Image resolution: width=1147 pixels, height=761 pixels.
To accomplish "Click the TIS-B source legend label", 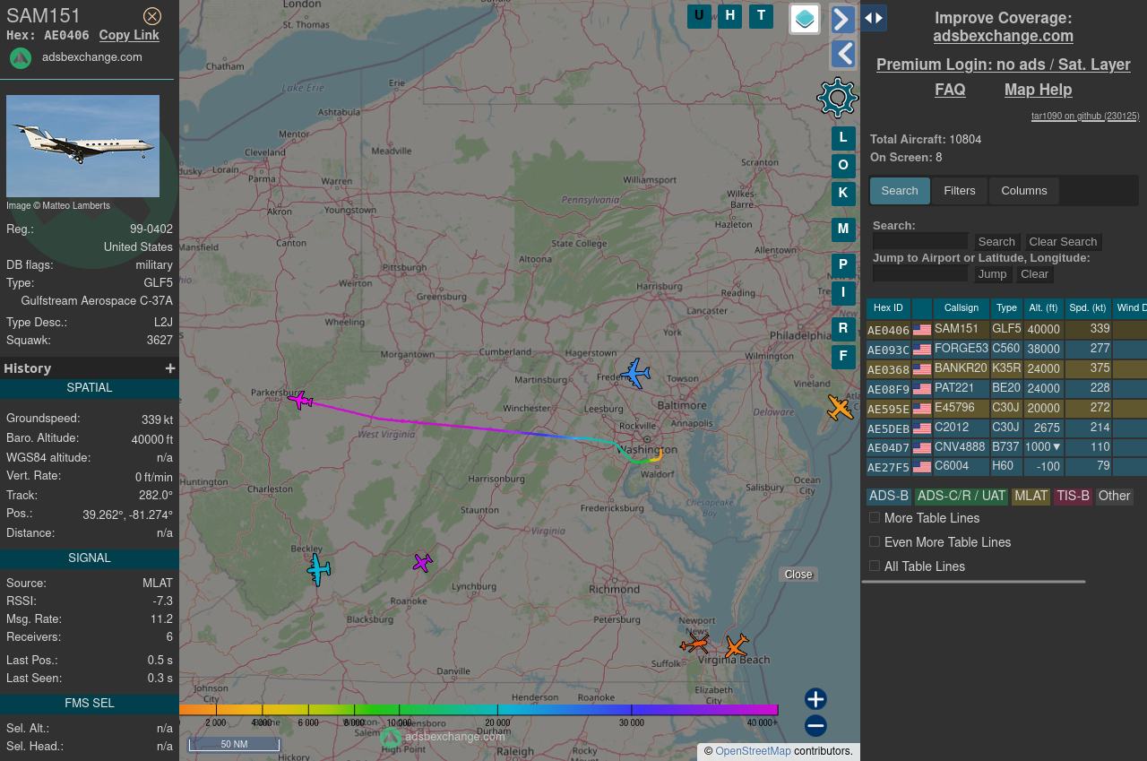I will 1073,497.
